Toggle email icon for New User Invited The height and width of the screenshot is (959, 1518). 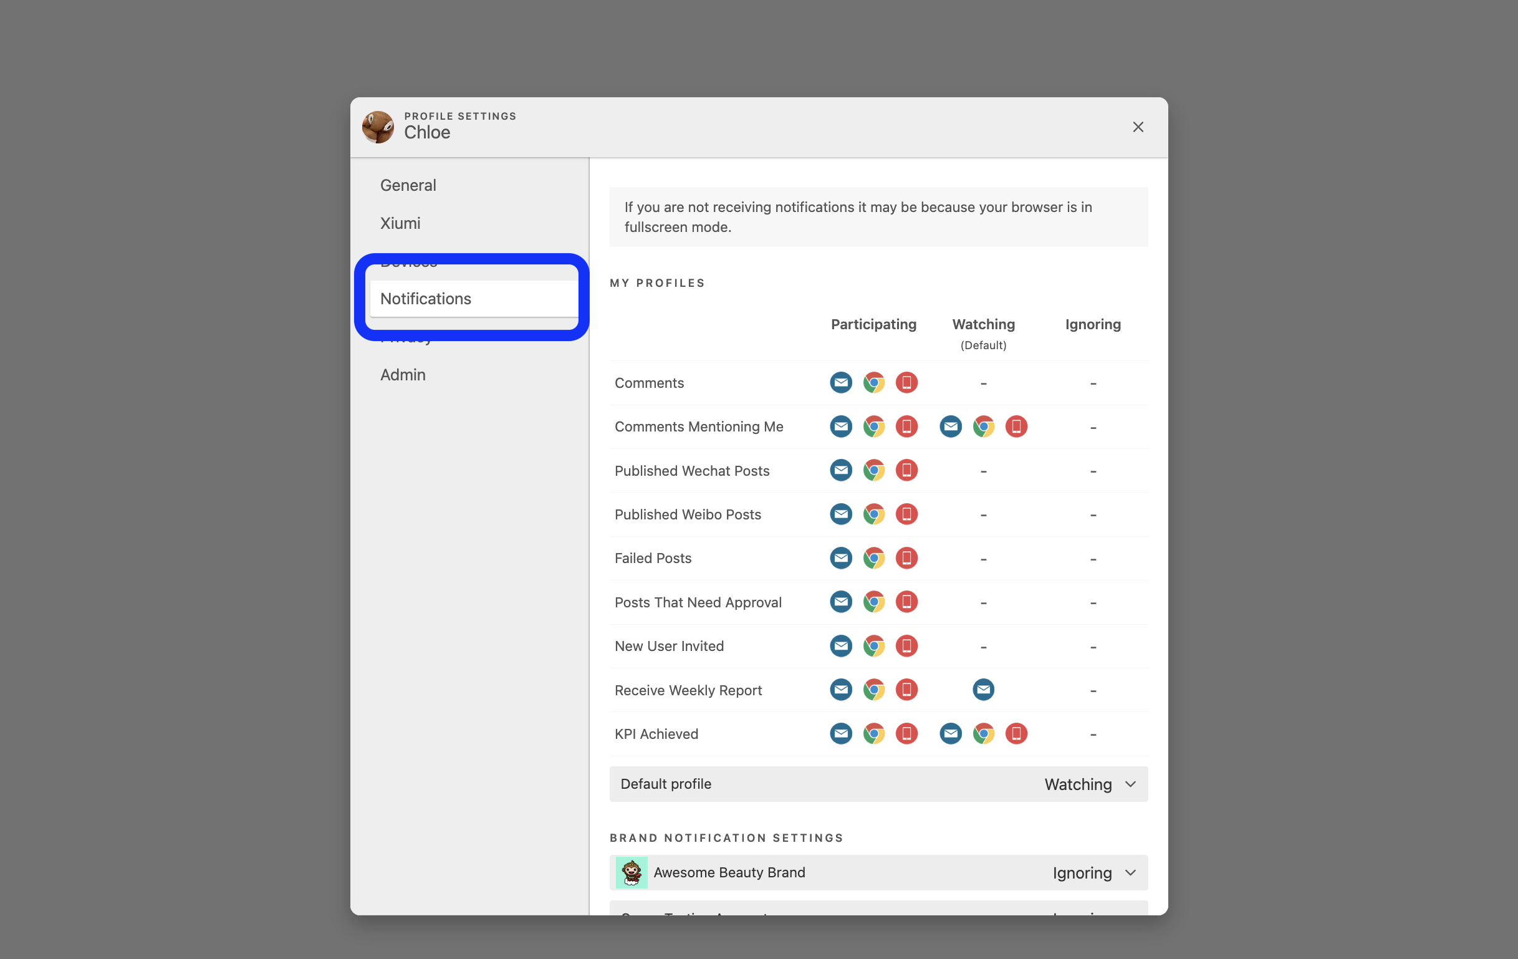pos(841,646)
